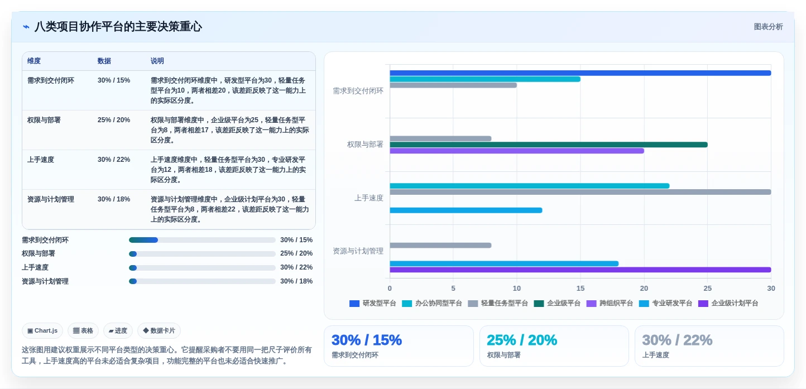Screen dimensions: 806x389
Task: Toggle 轻量任务型平台 legend item
Action: 498,304
